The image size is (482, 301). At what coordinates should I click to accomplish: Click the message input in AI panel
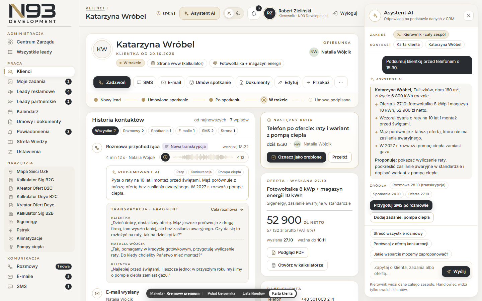tap(405, 270)
